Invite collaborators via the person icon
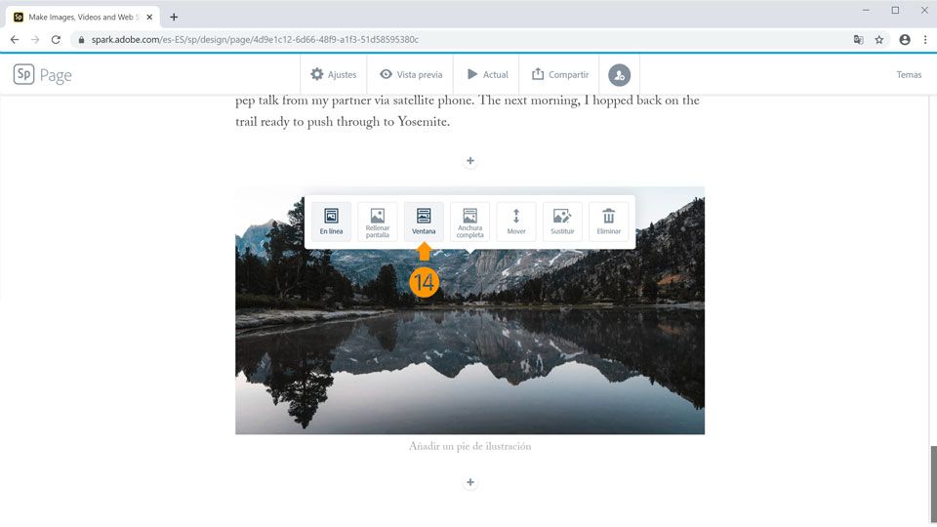Screen dimensions: 937x527 (x=619, y=75)
